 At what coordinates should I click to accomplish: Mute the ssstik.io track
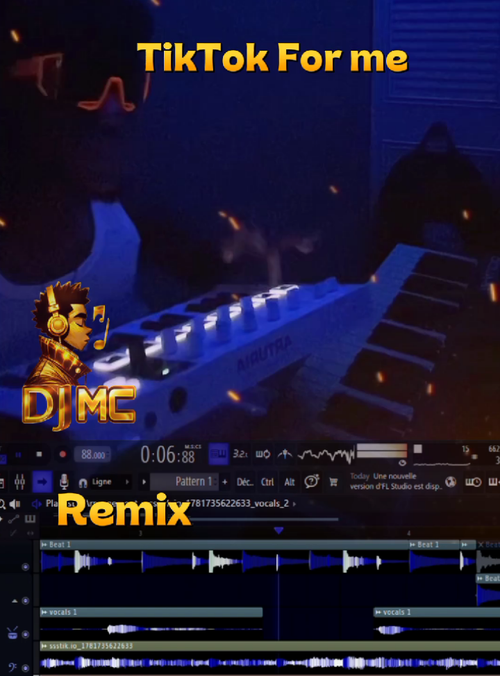tap(26, 668)
